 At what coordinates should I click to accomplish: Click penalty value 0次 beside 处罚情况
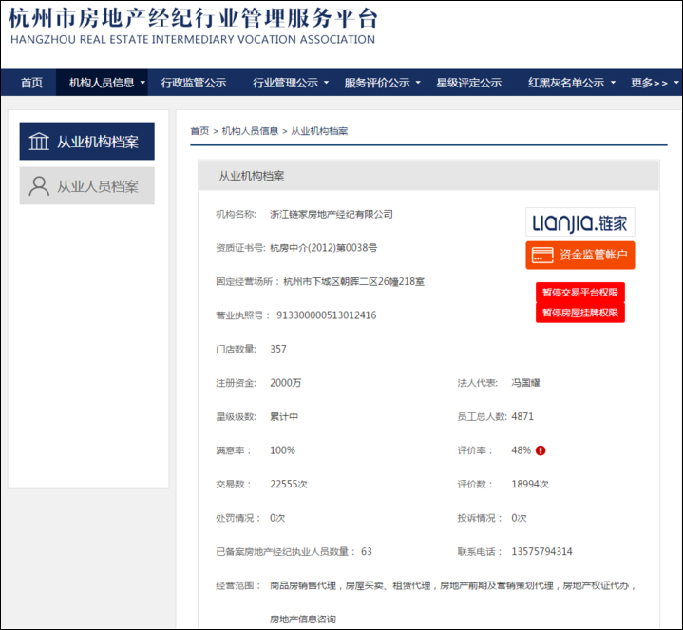click(277, 518)
